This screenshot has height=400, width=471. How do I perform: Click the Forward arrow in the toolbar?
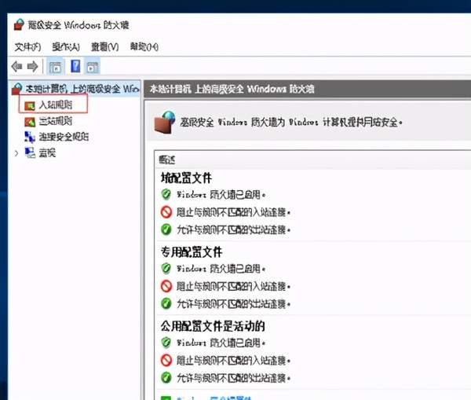click(x=33, y=66)
